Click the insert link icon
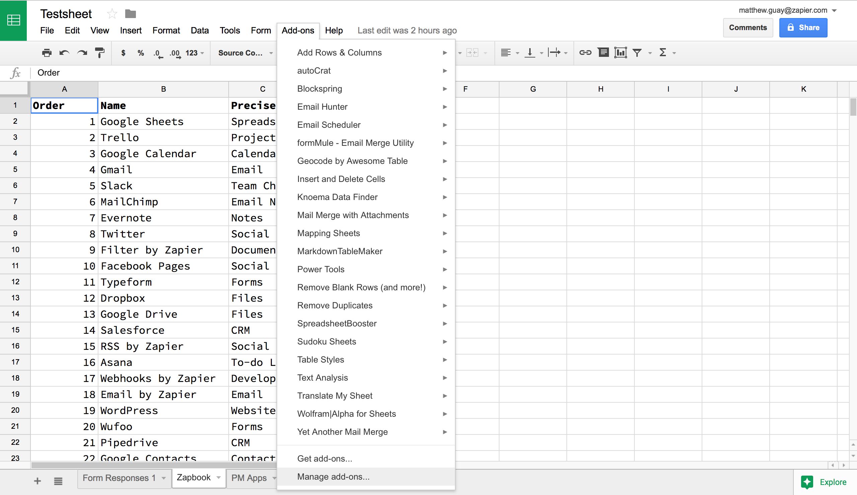 (585, 53)
